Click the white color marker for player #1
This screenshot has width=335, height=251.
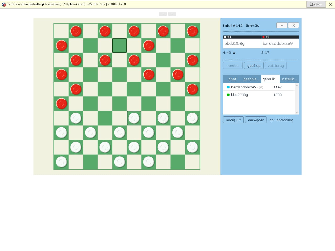pos(225,37)
